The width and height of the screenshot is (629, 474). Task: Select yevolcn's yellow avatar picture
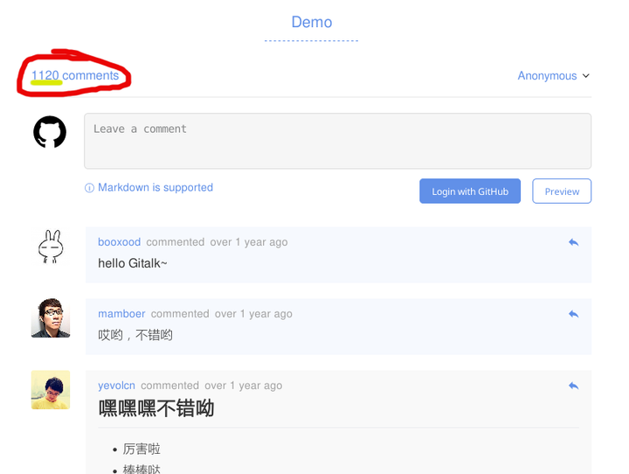[50, 390]
